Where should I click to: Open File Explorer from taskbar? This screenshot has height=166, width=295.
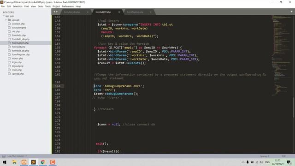click(x=14, y=162)
